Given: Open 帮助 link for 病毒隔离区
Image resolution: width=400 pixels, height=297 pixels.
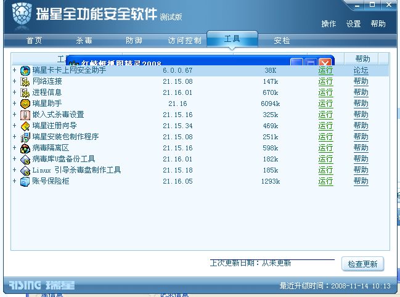Looking at the screenshot, I should tap(361, 148).
